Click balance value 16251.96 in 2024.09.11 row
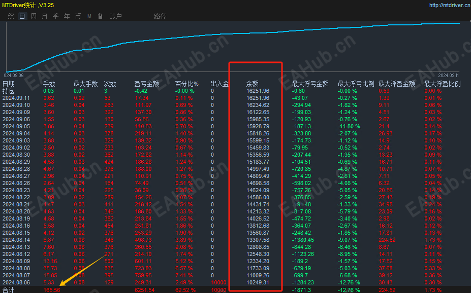This screenshot has height=293, width=471. click(x=258, y=98)
